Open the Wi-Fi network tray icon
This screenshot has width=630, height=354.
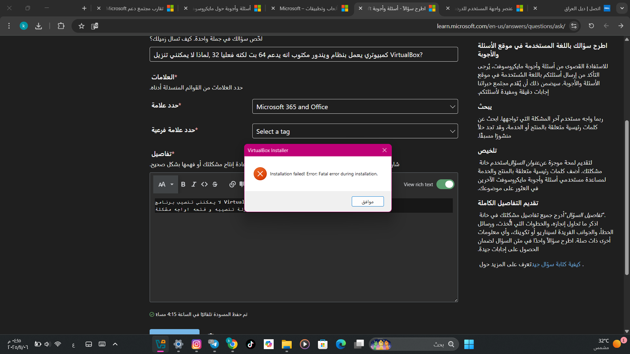pyautogui.click(x=58, y=344)
